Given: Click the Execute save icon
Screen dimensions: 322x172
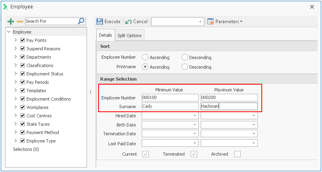Looking at the screenshot, I should 100,22.
